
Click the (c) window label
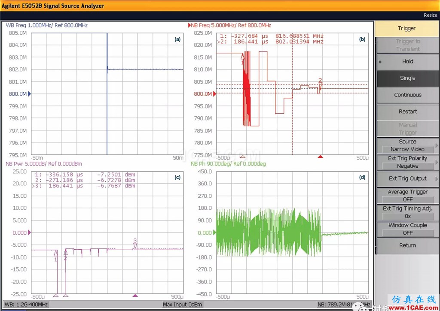pos(177,177)
